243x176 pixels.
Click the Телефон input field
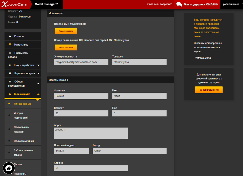(139, 62)
